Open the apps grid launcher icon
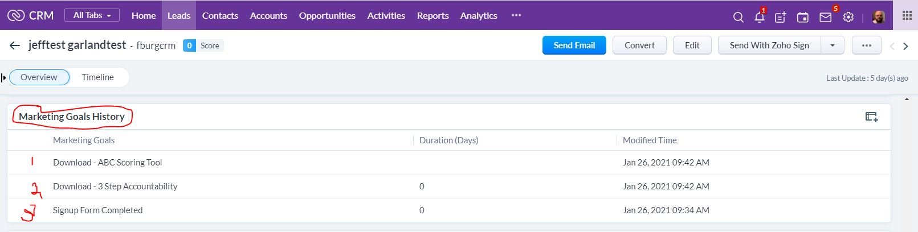 [907, 15]
